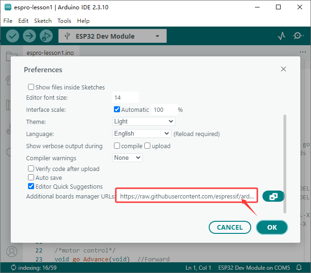The width and height of the screenshot is (311, 273).
Task: Open the Tools menu
Action: tap(64, 21)
